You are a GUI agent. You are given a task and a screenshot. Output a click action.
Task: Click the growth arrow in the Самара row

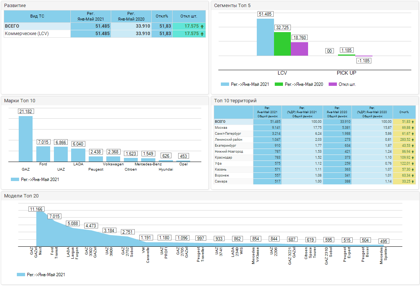(413, 181)
